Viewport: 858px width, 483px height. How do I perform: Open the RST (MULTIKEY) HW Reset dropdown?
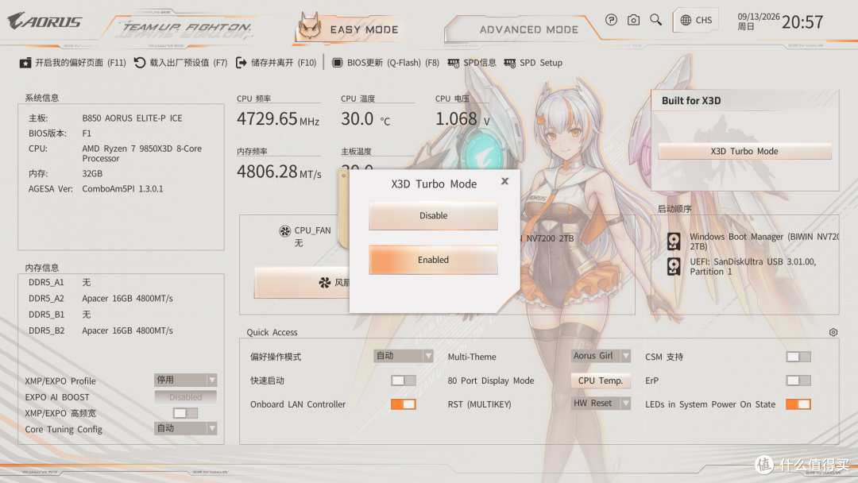point(601,404)
